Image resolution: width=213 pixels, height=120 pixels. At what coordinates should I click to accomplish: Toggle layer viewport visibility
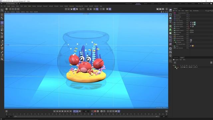(183, 67)
